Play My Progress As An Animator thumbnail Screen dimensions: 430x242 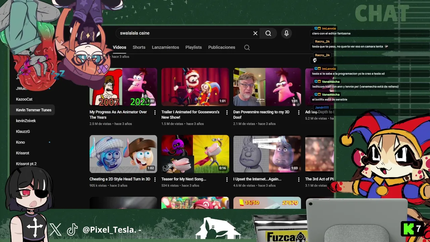pos(123,87)
